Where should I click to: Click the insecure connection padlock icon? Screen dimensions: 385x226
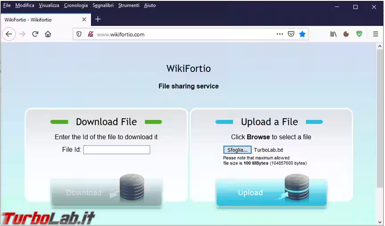[90, 34]
